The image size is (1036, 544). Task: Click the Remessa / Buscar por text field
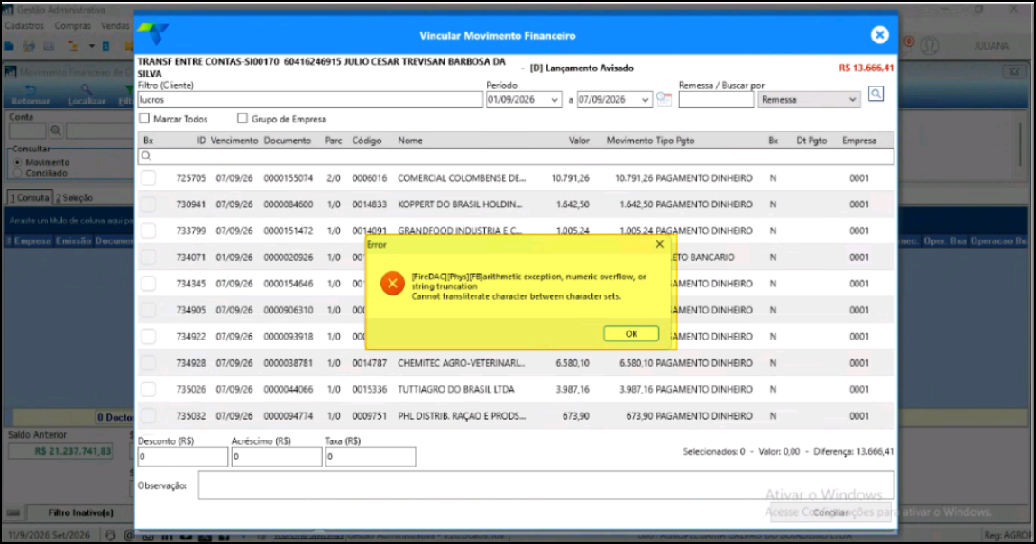pyautogui.click(x=716, y=100)
